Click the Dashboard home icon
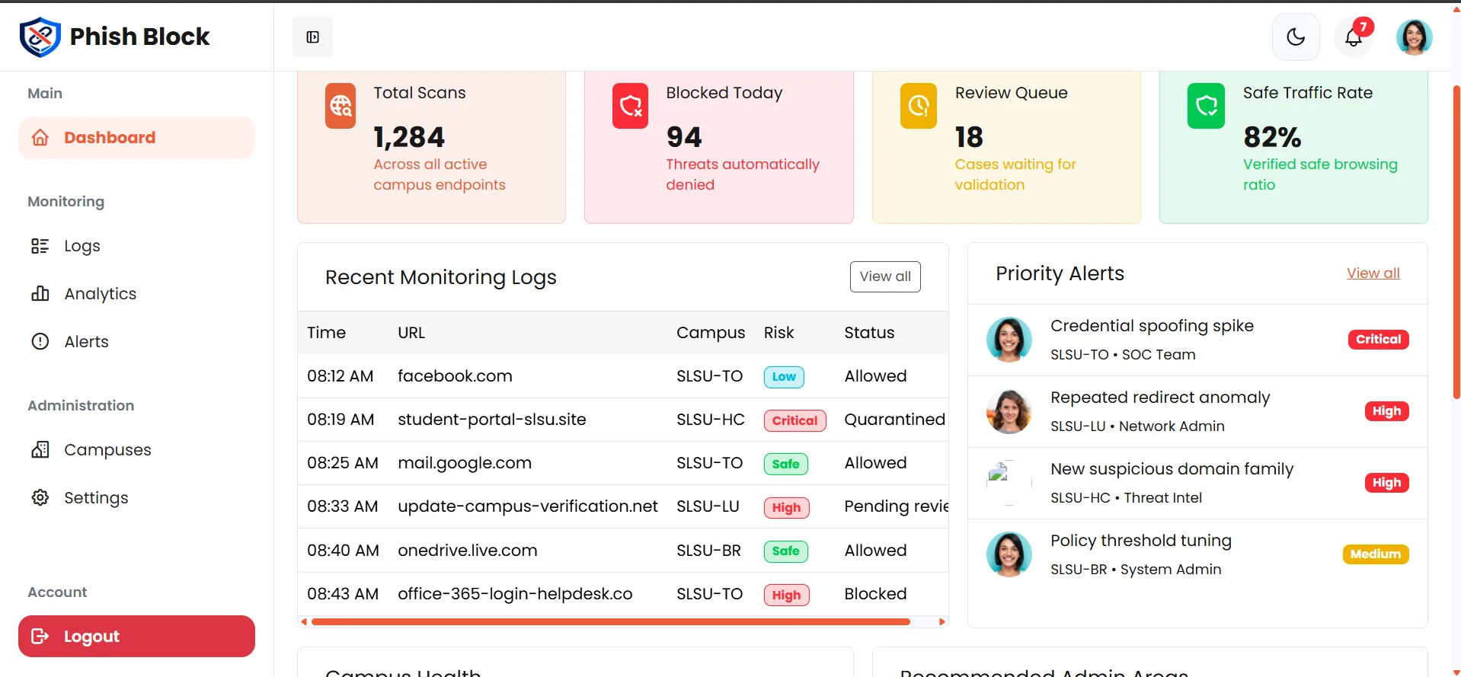This screenshot has height=677, width=1461. pyautogui.click(x=40, y=138)
